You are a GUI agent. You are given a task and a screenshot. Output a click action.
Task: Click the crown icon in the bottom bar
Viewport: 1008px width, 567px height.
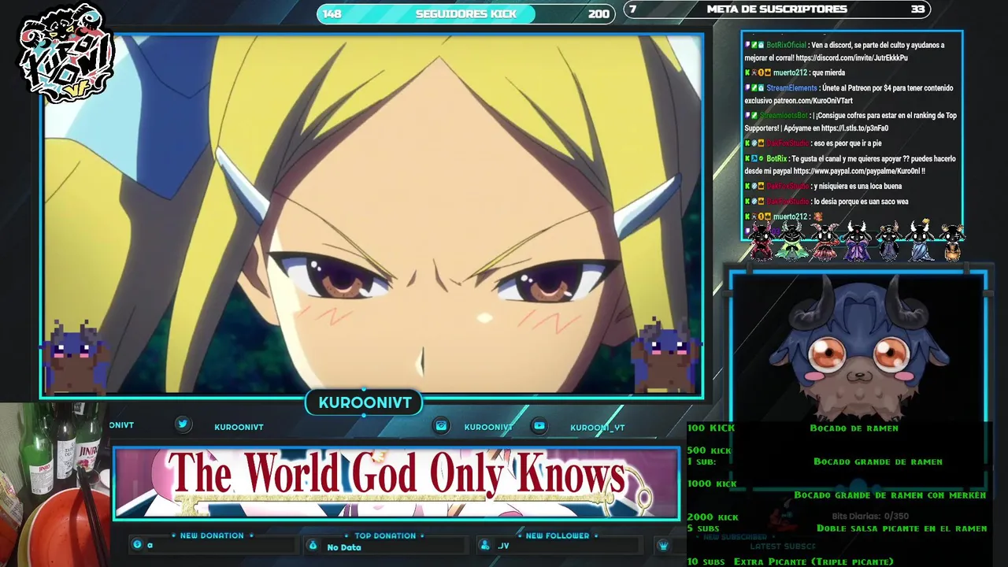664,546
